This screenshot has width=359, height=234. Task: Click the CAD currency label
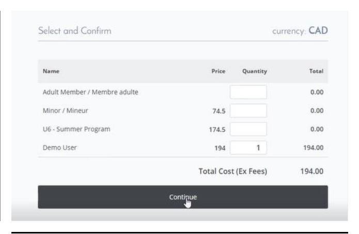click(x=318, y=30)
